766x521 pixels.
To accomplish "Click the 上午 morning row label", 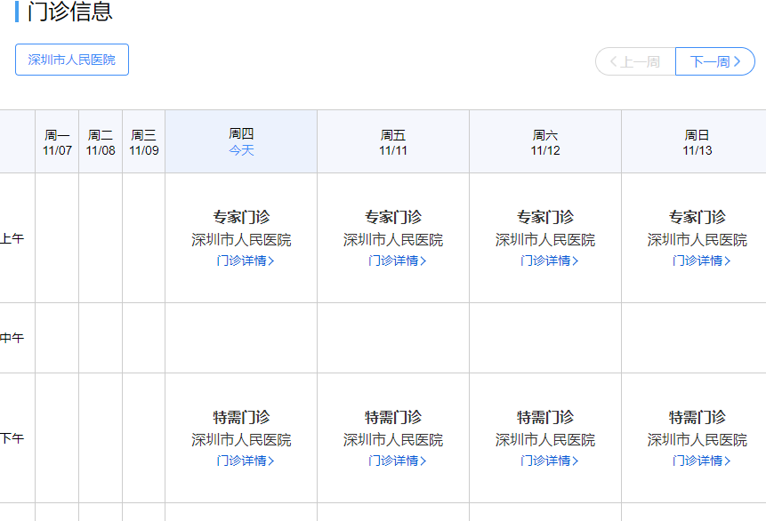I will [x=12, y=238].
